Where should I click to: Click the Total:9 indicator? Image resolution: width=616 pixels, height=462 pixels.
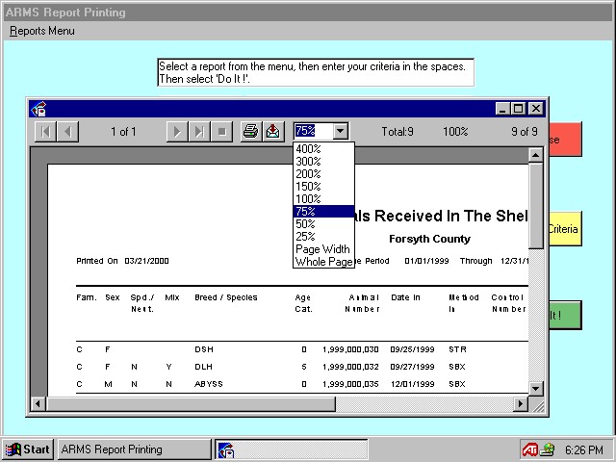(398, 131)
